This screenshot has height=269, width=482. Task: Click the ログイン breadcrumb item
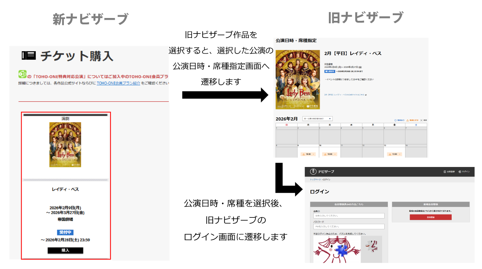tap(327, 179)
